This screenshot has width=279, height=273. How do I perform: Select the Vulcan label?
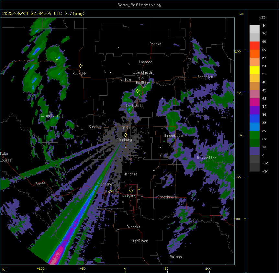[x=176, y=257]
